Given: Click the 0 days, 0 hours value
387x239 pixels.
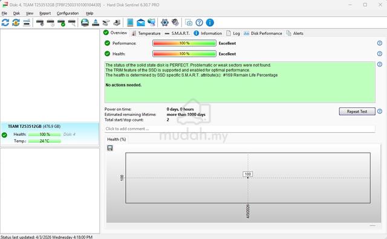Looking at the screenshot, I should click(180, 109).
